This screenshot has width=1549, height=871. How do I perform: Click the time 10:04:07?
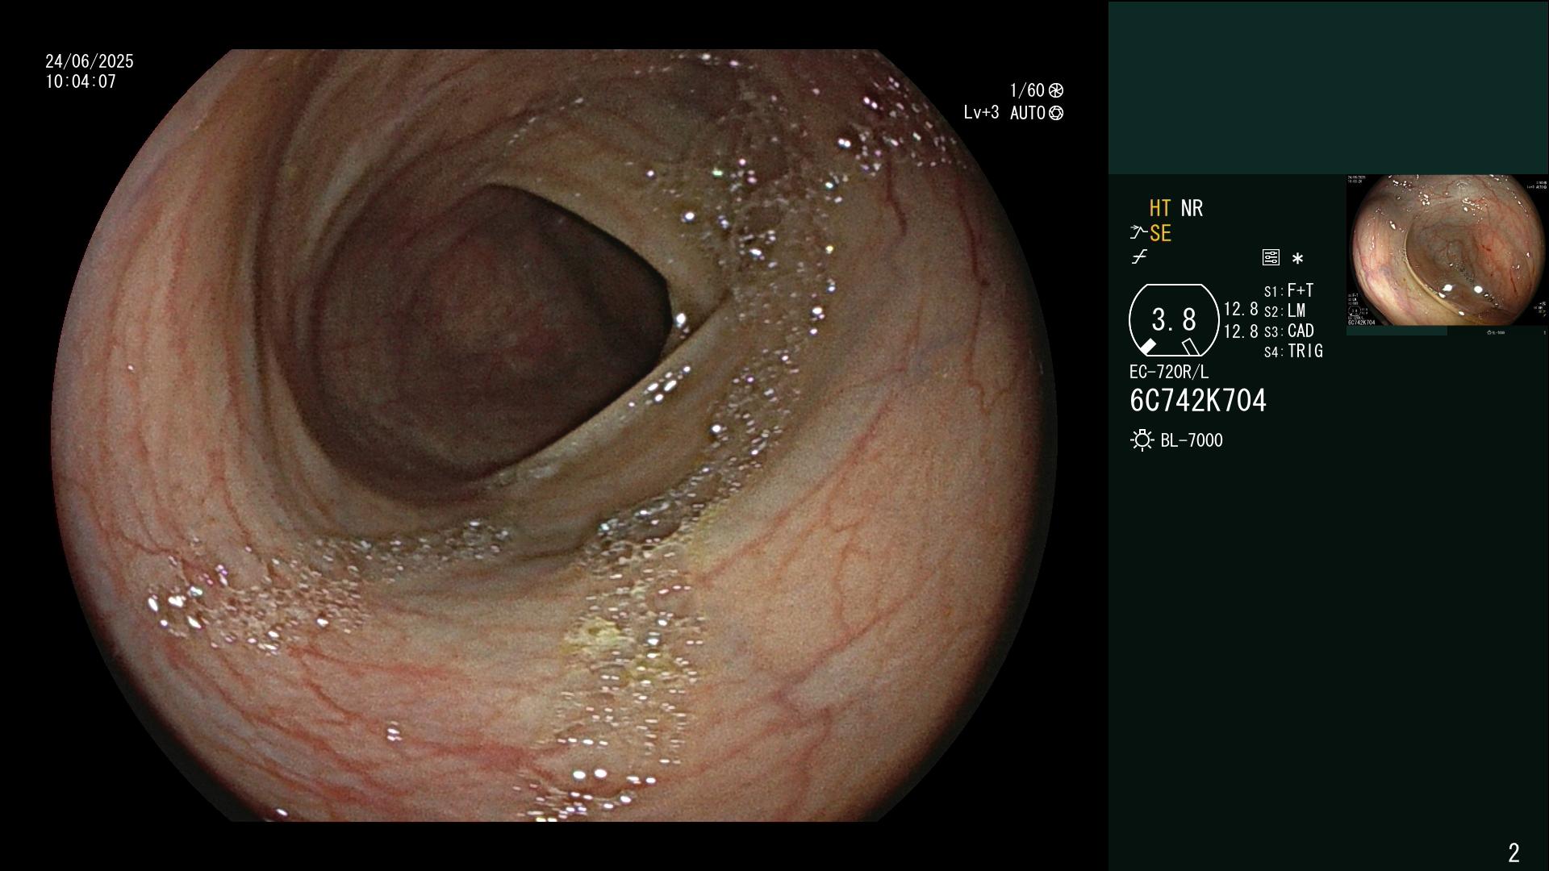81,81
